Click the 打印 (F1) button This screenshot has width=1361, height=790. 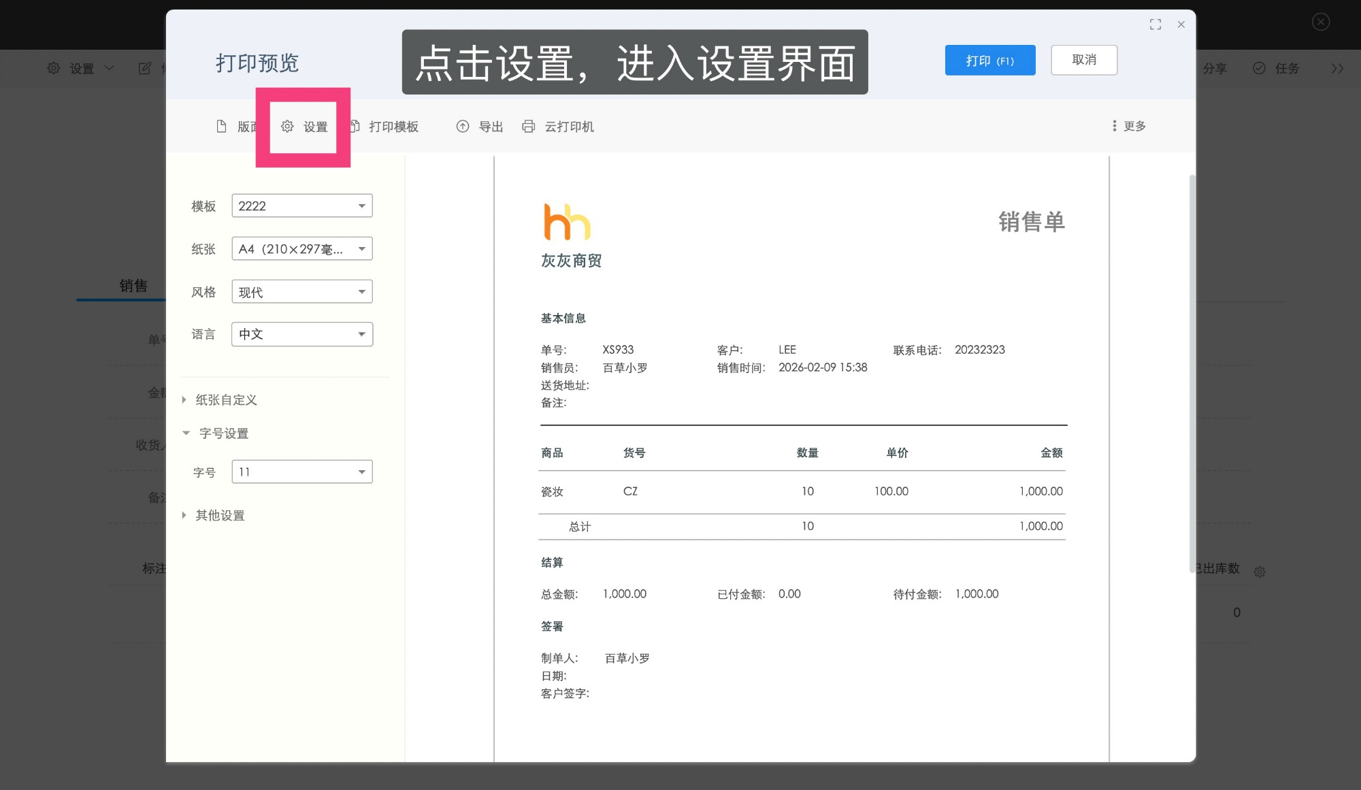pyautogui.click(x=989, y=60)
